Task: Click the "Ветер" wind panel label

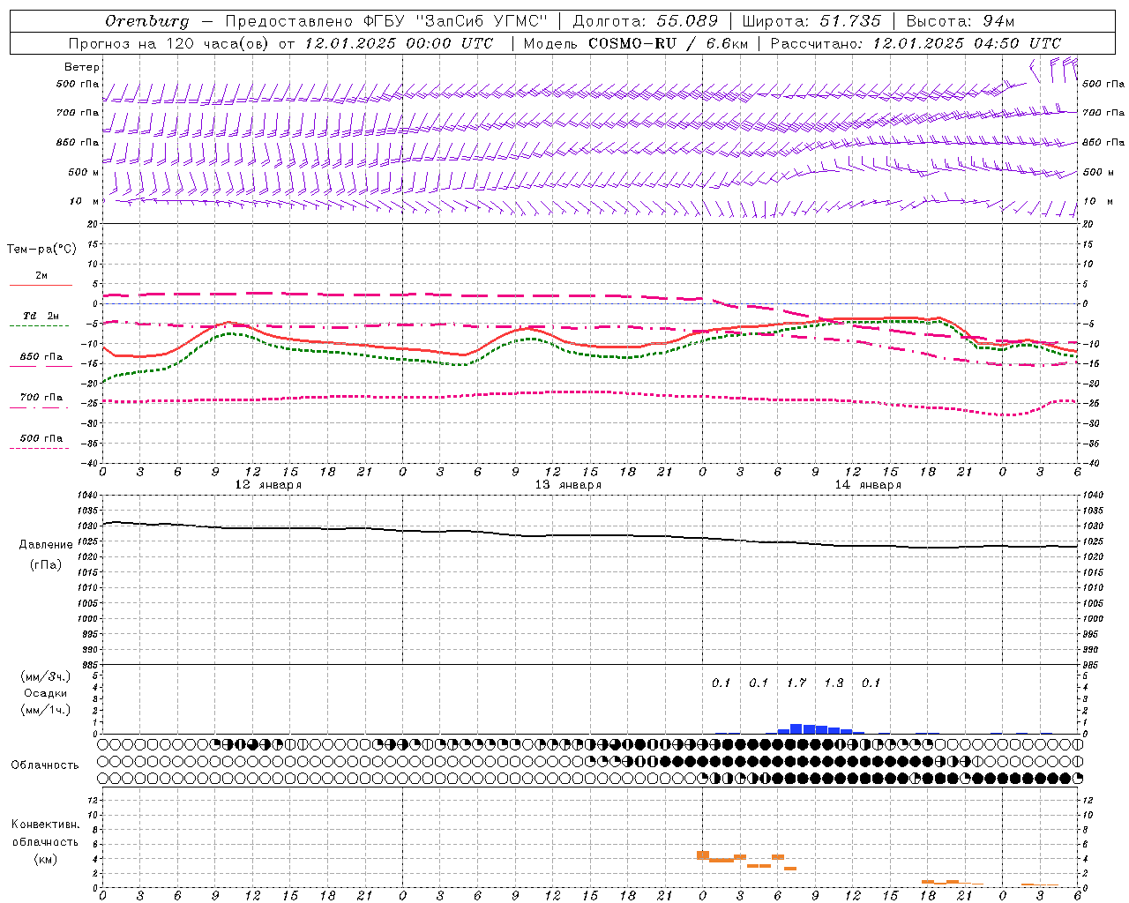Action: pos(82,67)
